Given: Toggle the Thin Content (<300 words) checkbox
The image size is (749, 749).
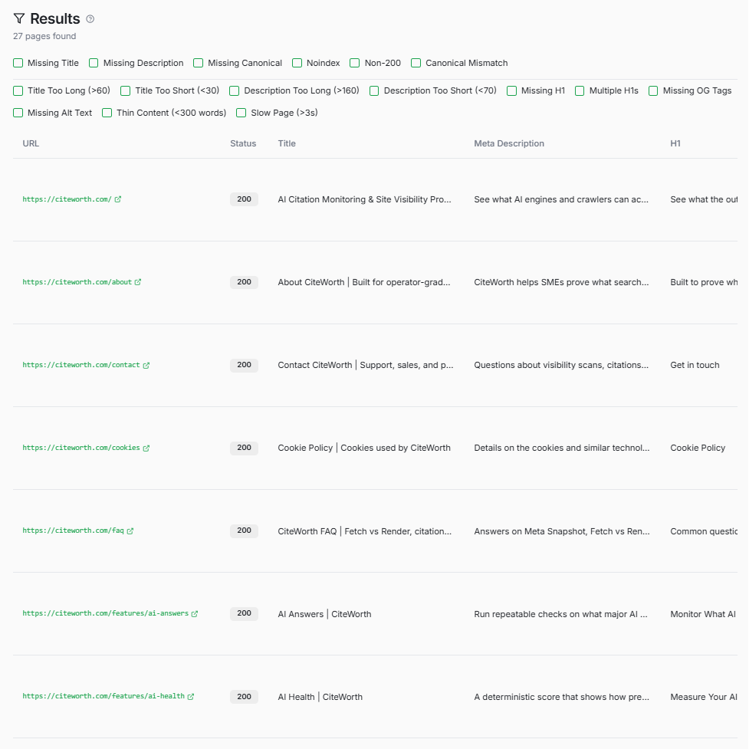Looking at the screenshot, I should 107,113.
